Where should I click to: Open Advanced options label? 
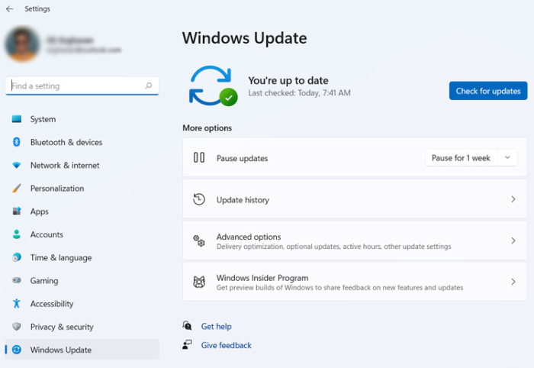(x=249, y=237)
